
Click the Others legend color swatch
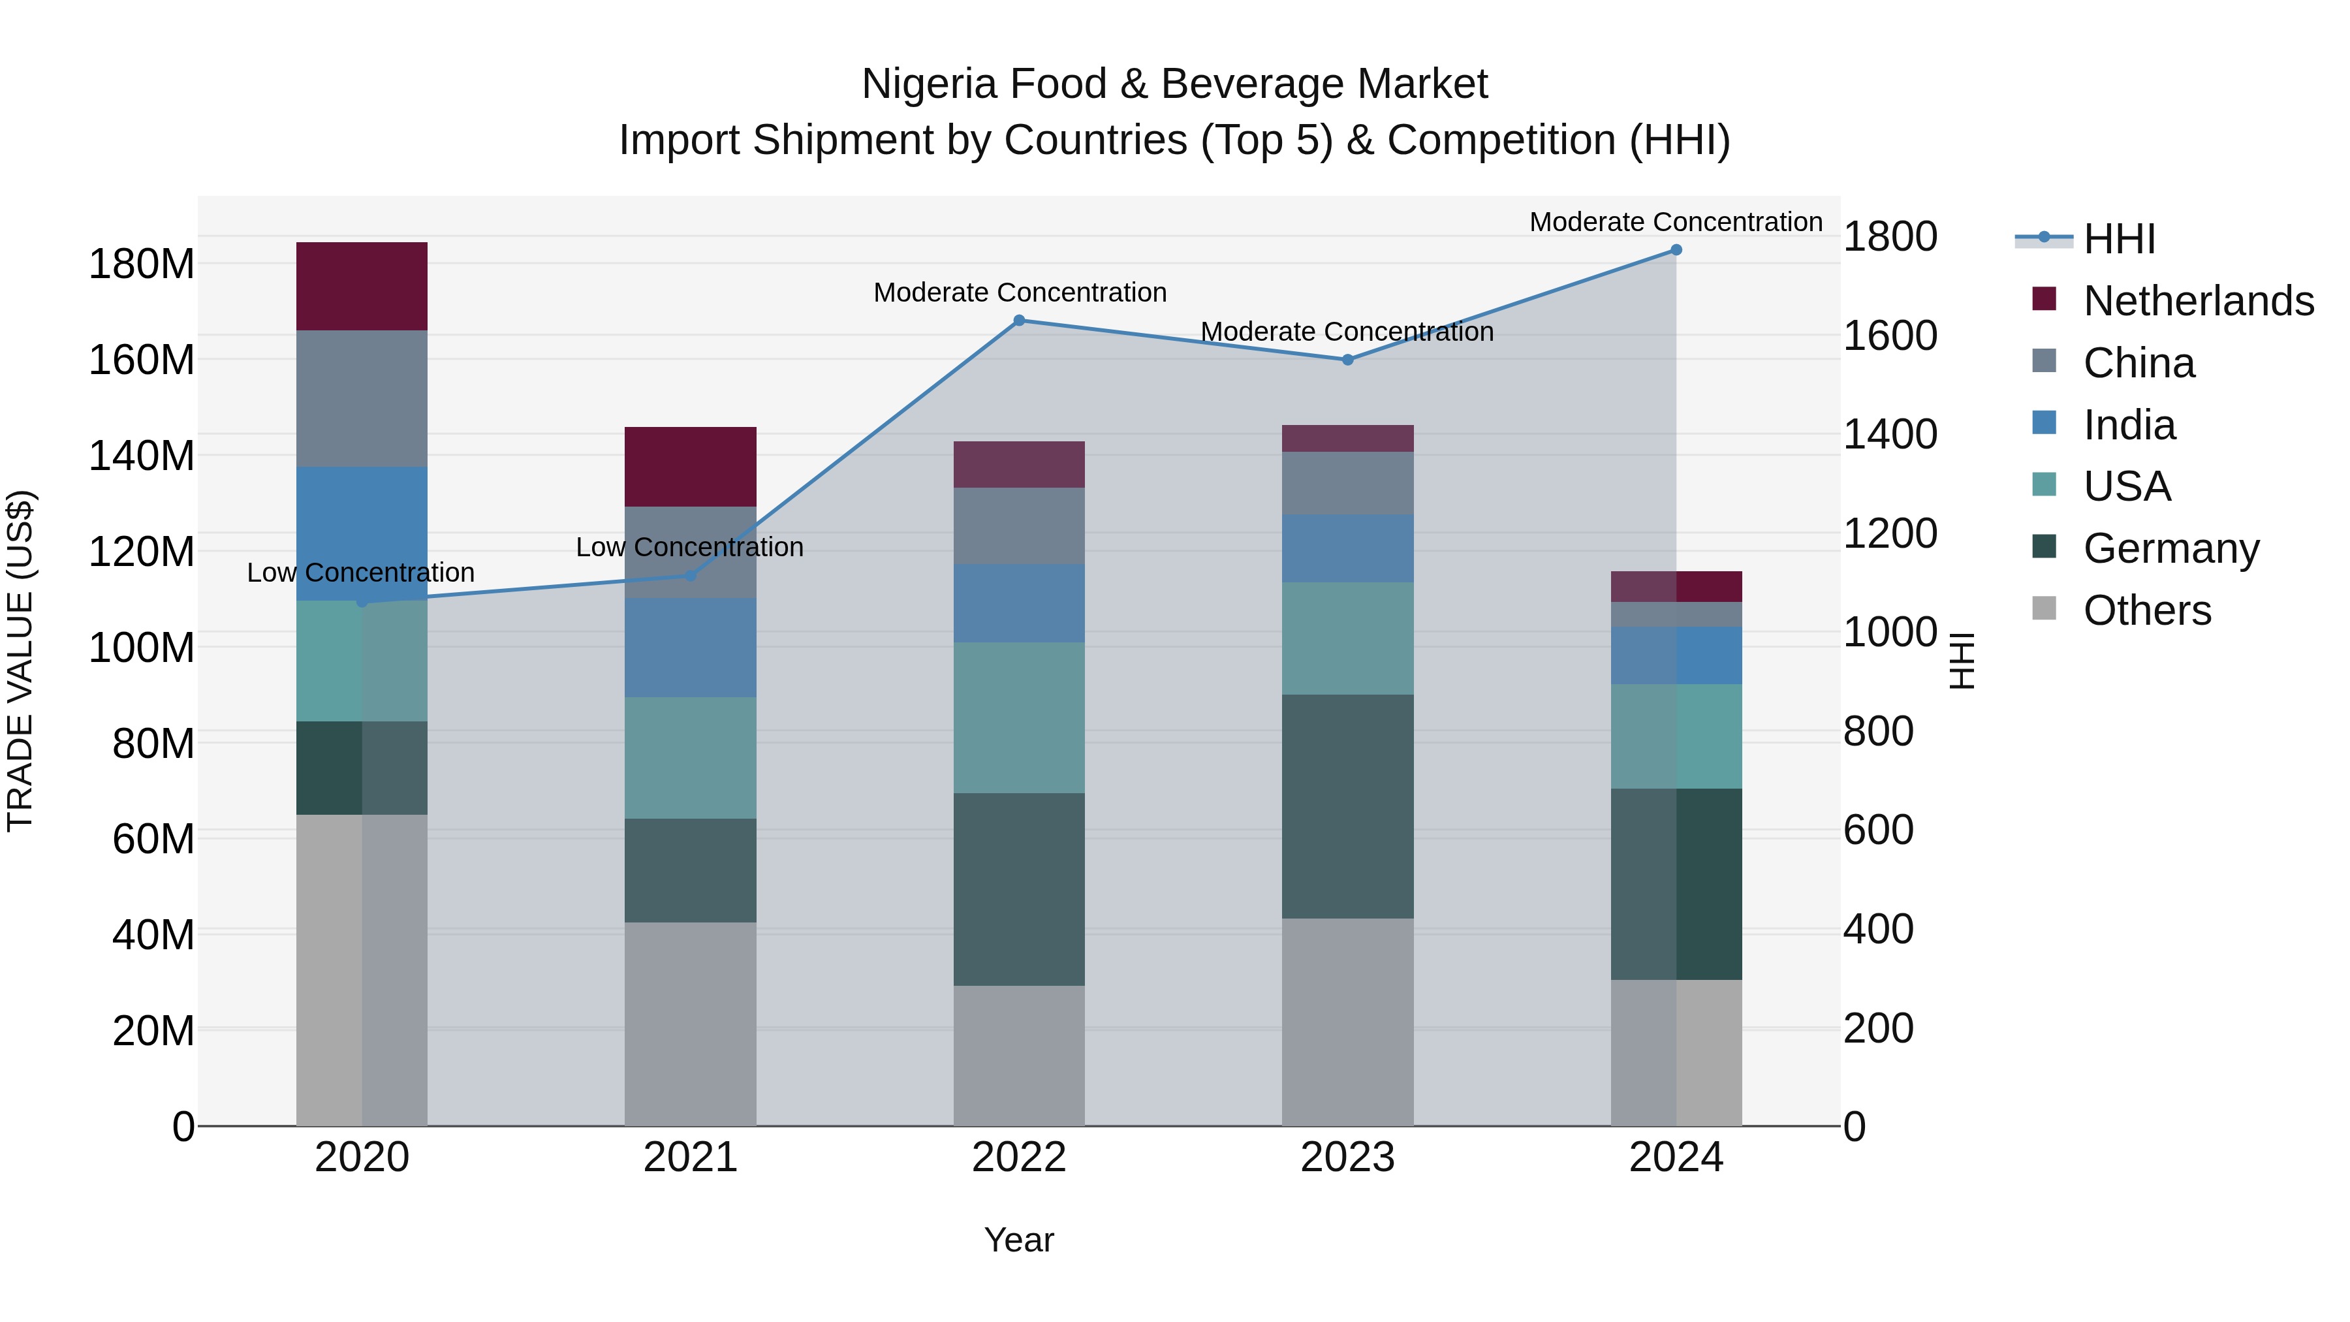click(2044, 608)
